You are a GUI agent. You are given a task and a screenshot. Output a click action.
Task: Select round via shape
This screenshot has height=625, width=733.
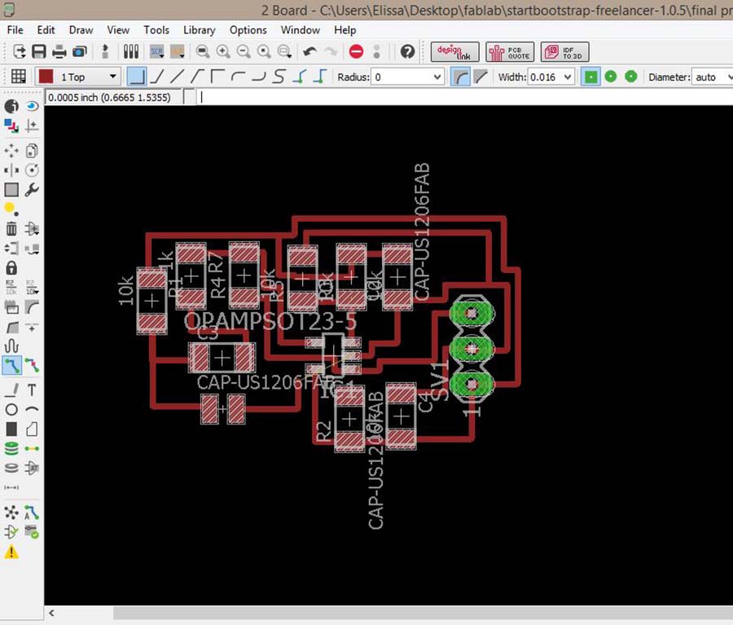pyautogui.click(x=611, y=77)
